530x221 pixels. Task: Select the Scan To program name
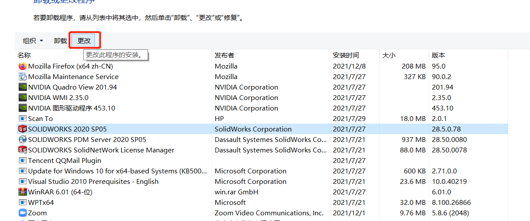tap(40, 119)
